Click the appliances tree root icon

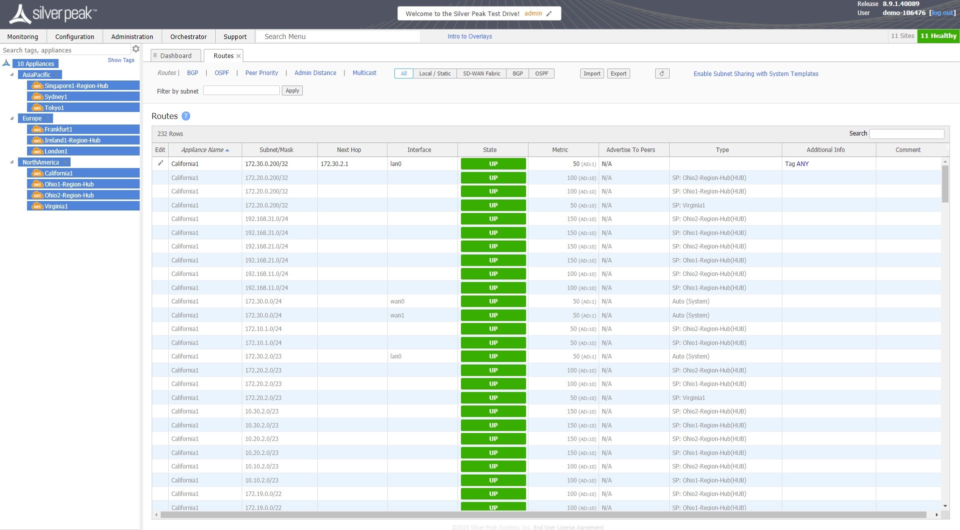7,63
